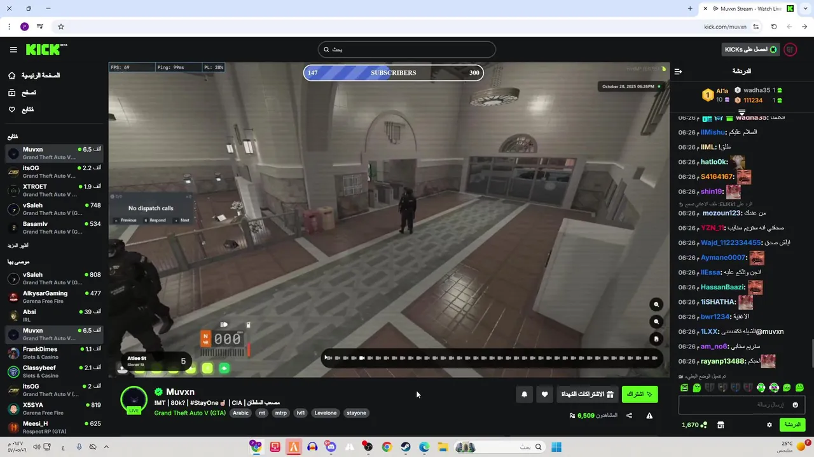Open Absi IRL recommended channel
Image resolution: width=814 pixels, height=457 pixels.
tap(53, 315)
